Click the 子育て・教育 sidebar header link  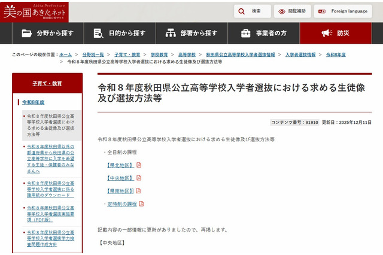[x=47, y=83]
